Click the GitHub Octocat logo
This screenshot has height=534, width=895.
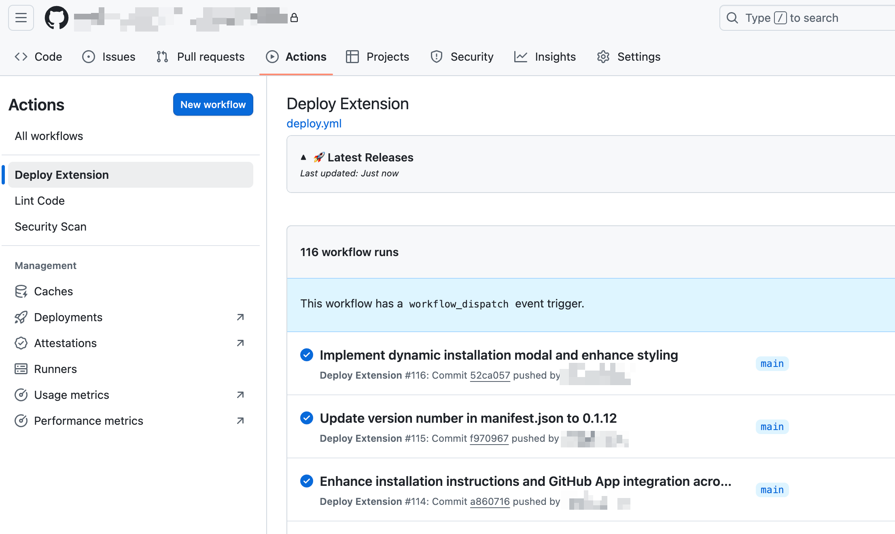[56, 18]
